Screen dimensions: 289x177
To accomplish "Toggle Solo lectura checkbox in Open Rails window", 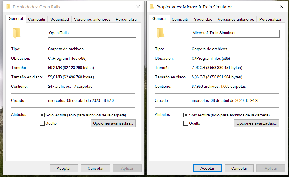I will [x=42, y=115].
